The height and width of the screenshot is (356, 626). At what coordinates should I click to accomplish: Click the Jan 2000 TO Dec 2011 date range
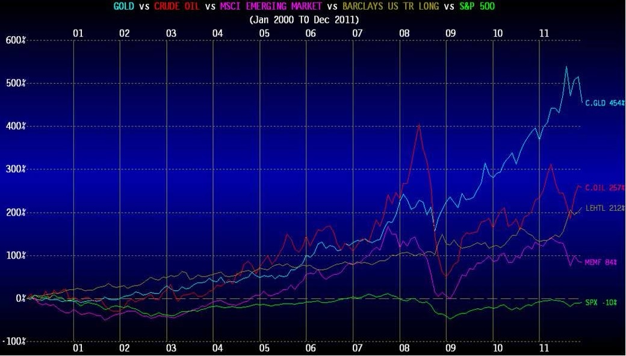pyautogui.click(x=303, y=19)
